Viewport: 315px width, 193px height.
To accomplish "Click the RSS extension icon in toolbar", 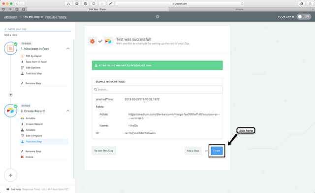I will [102, 3].
